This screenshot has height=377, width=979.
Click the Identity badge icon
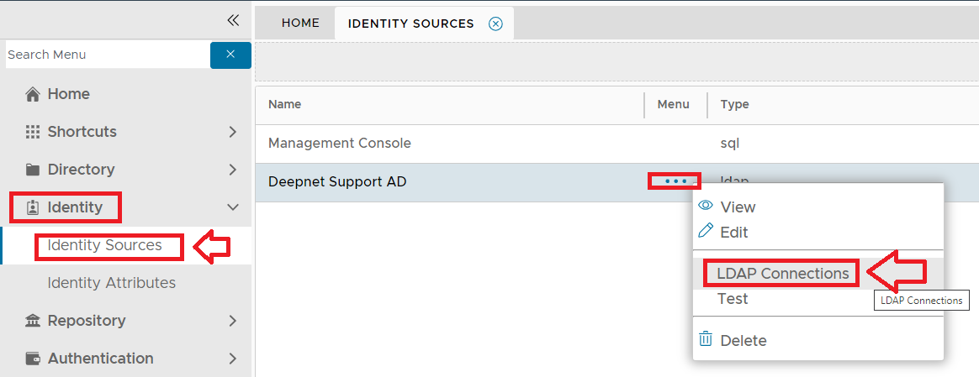click(x=33, y=207)
